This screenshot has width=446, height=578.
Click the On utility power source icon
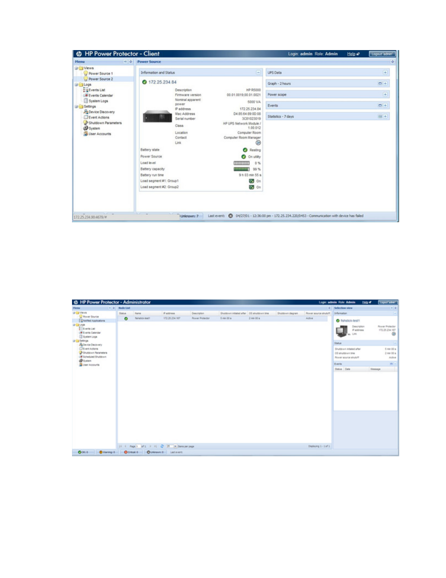pyautogui.click(x=244, y=157)
